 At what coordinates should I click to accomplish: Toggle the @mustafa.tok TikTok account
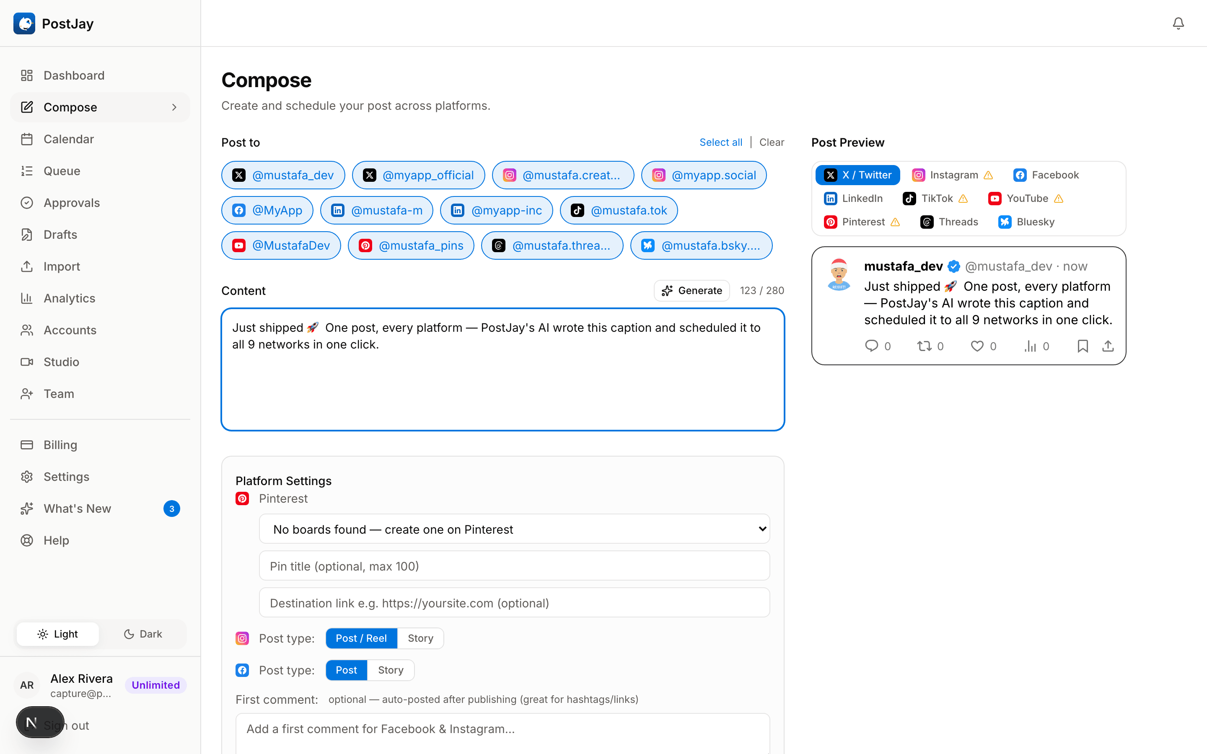[x=619, y=210]
